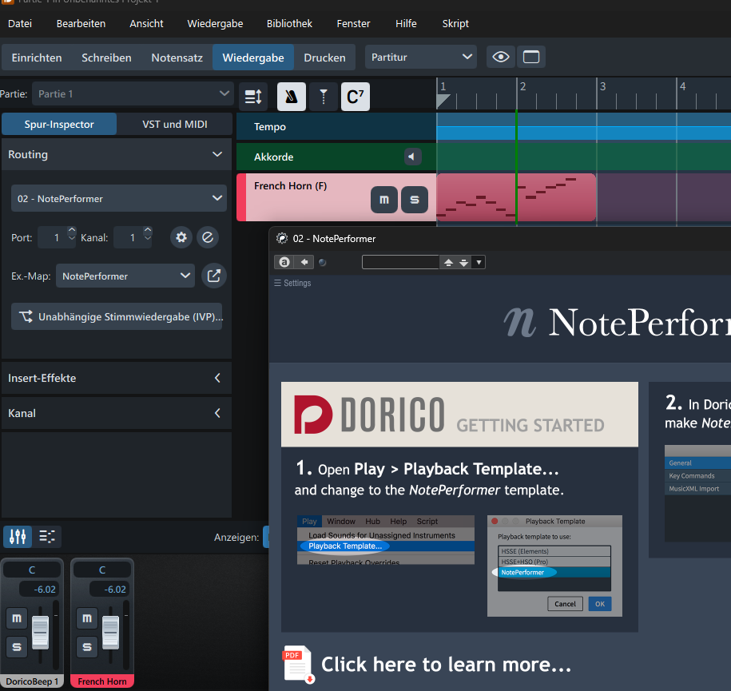Mute the French Horn mixer channel
This screenshot has width=731, height=691.
click(x=87, y=619)
